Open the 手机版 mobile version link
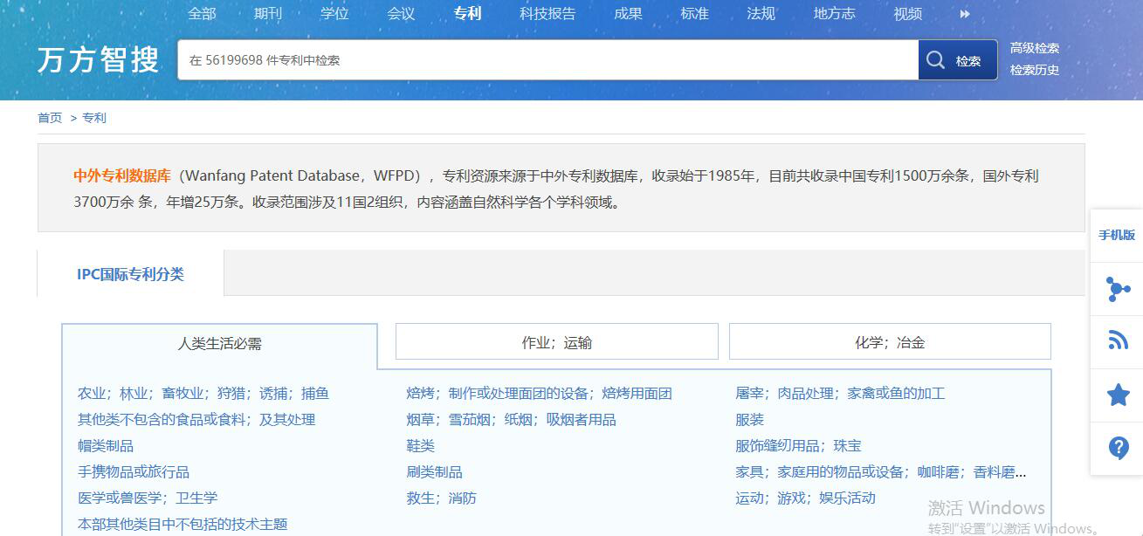 pos(1117,236)
